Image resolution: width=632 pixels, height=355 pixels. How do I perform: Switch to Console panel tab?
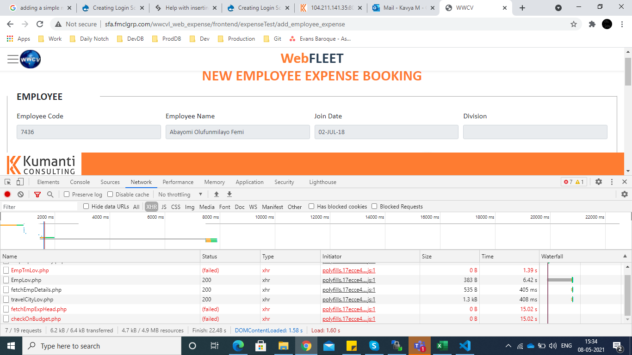[x=80, y=182]
